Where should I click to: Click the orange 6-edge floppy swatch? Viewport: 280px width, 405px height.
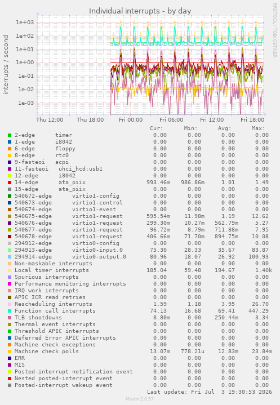tap(10, 149)
